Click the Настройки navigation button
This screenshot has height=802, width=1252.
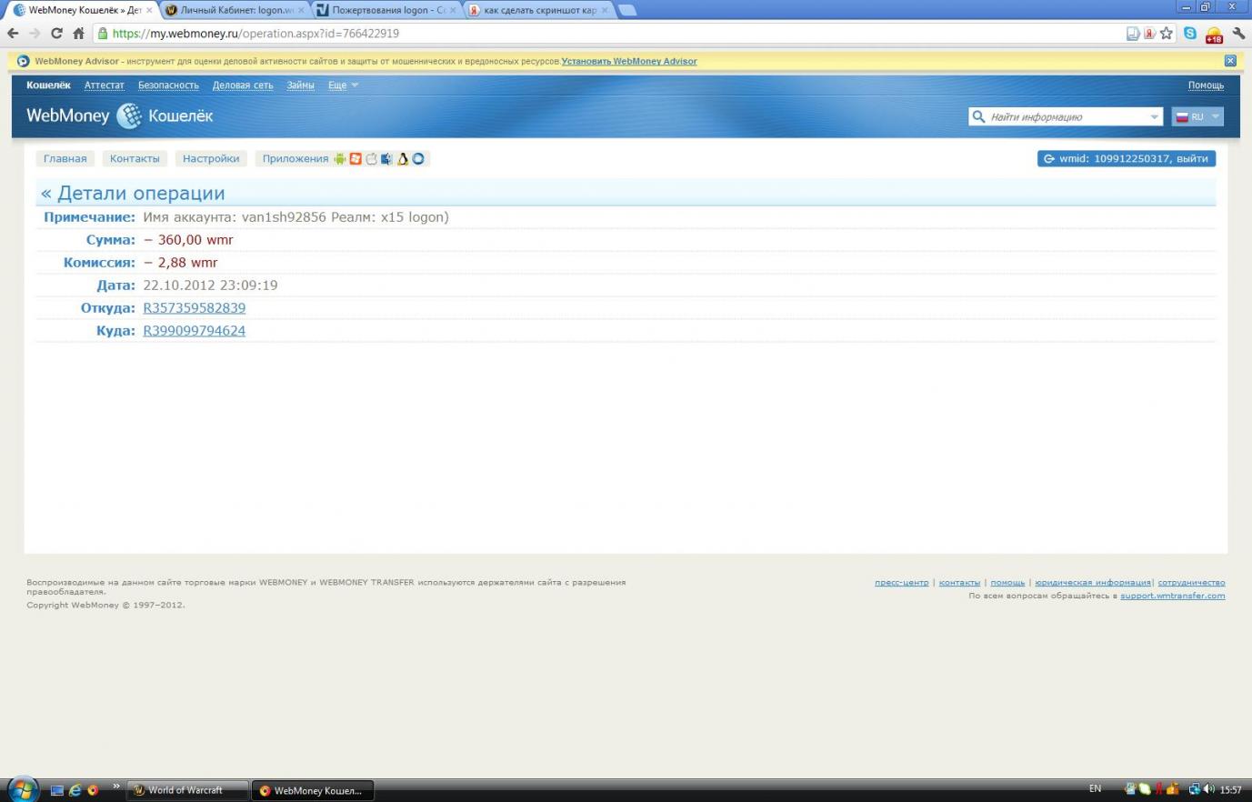coord(211,159)
